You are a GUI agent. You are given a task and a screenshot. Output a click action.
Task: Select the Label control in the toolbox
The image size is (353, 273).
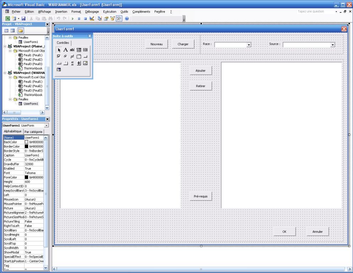pos(65,50)
